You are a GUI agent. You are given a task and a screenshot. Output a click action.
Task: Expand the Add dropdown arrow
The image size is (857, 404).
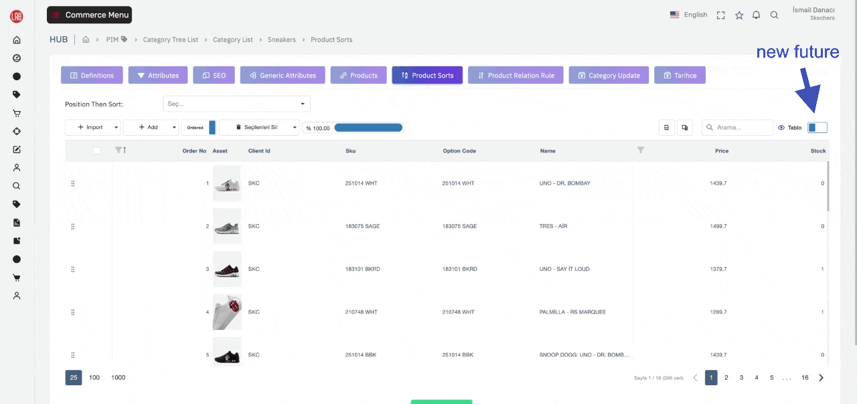(174, 128)
